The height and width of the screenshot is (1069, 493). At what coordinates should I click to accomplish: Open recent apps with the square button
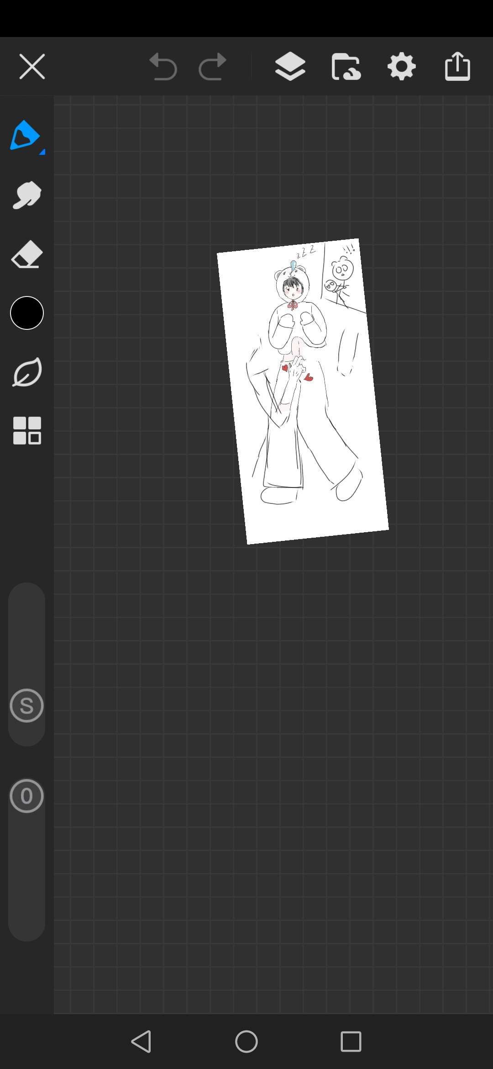coord(351,1042)
